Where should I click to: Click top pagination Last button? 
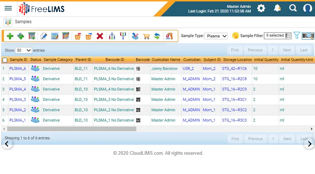point(304,50)
